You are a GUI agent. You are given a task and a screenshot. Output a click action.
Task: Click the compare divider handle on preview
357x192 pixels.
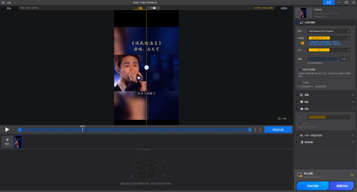[146, 67]
